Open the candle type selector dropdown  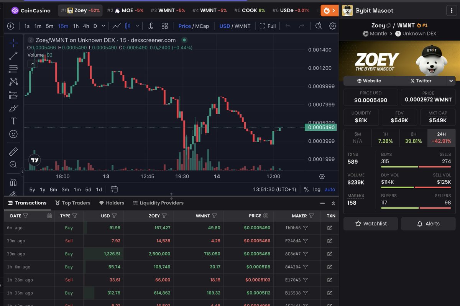(136, 26)
